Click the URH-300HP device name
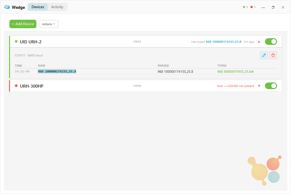Screen dimensions: 291x194 [x=32, y=86]
